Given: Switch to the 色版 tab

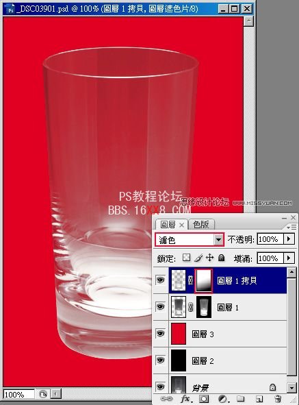Looking at the screenshot, I should pyautogui.click(x=201, y=225).
